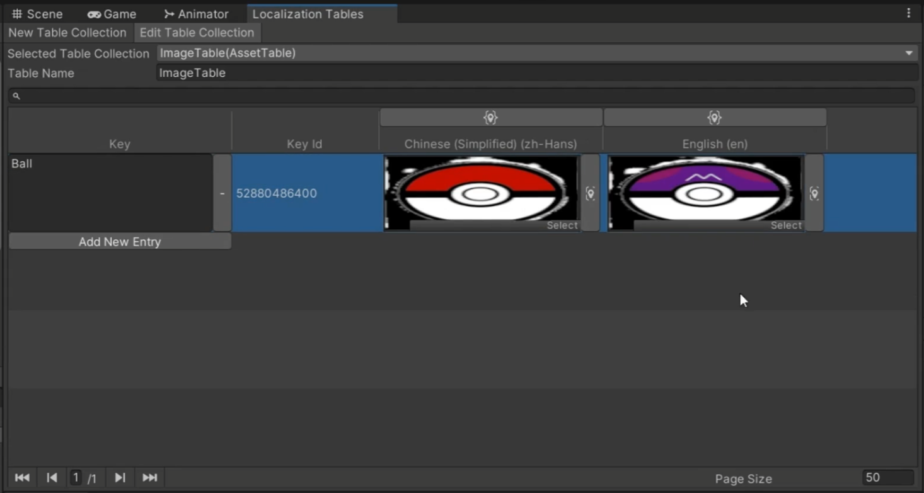Image resolution: width=924 pixels, height=493 pixels.
Task: Click the English (en) column label
Action: (715, 144)
